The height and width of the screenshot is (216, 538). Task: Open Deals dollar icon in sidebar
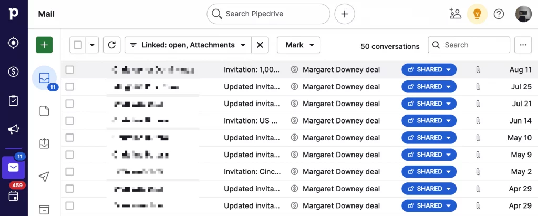pyautogui.click(x=14, y=71)
